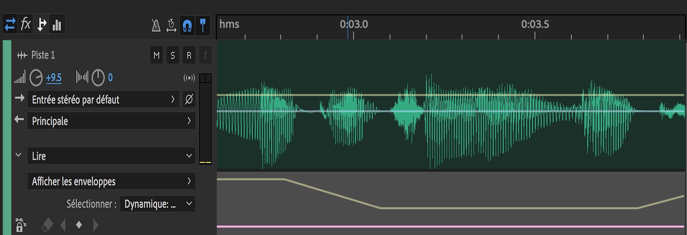Viewport: 687px width, 235px height.
Task: Click the pan value 0
Action: 110,78
